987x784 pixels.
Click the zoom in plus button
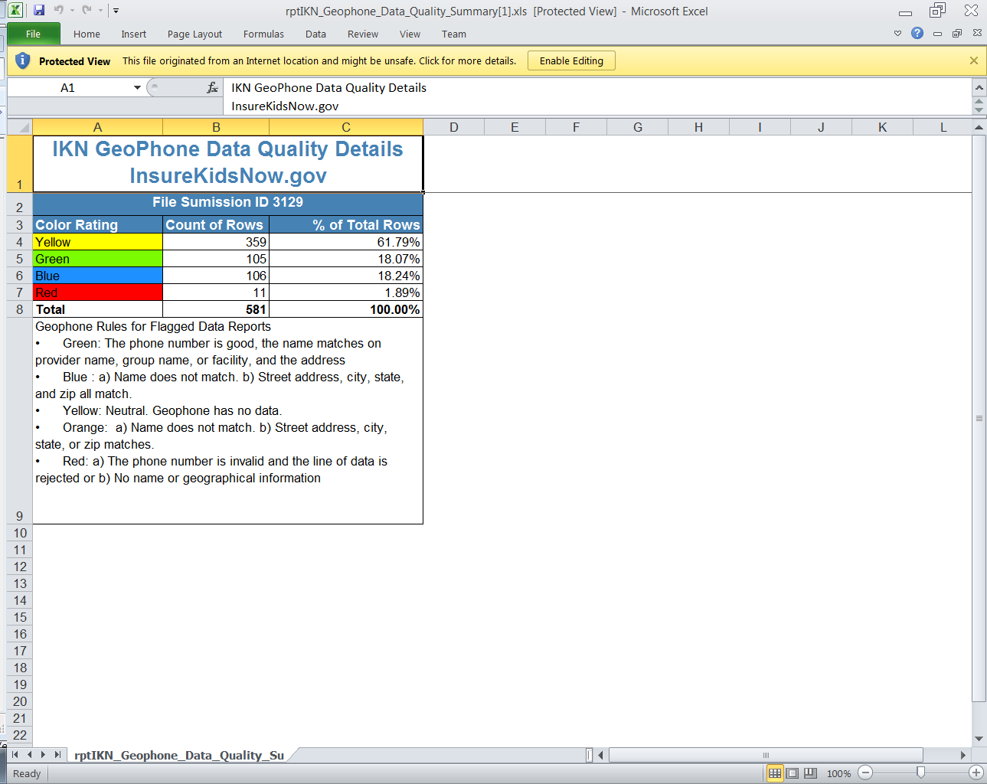pyautogui.click(x=976, y=773)
